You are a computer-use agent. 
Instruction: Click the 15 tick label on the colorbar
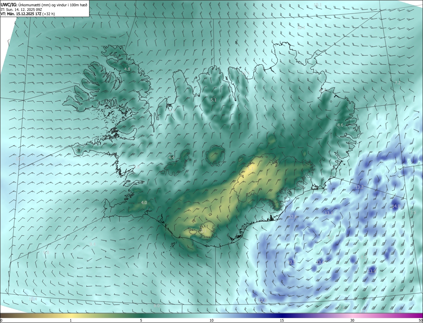282,320
